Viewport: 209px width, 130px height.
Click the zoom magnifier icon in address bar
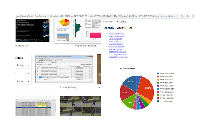183,16
